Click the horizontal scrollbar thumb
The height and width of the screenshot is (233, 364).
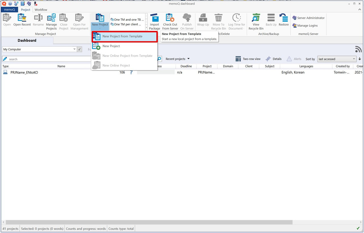[149, 222]
